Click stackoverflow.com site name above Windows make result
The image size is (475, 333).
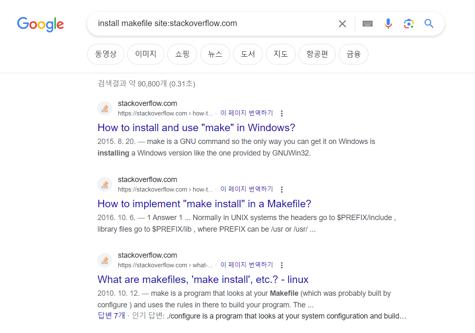[x=147, y=103]
